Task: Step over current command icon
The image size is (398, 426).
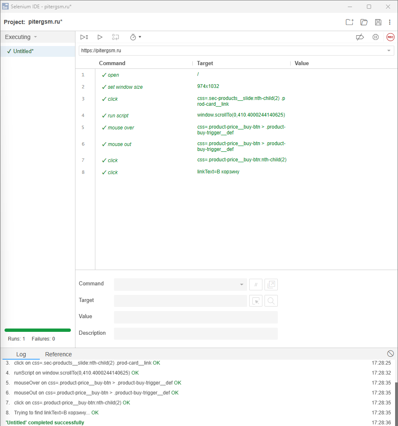Action: pyautogui.click(x=115, y=37)
